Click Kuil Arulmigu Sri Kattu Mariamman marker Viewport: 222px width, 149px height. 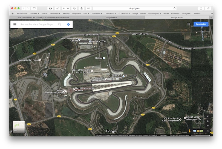pyautogui.click(x=180, y=120)
